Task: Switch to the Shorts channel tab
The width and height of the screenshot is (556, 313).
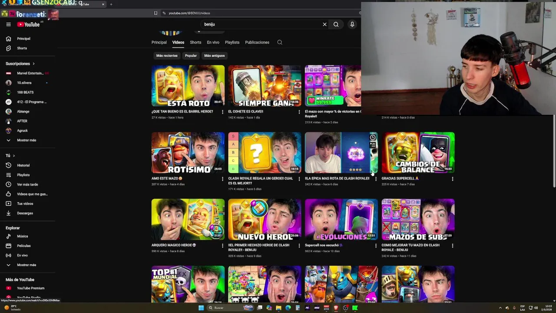Action: coord(195,42)
